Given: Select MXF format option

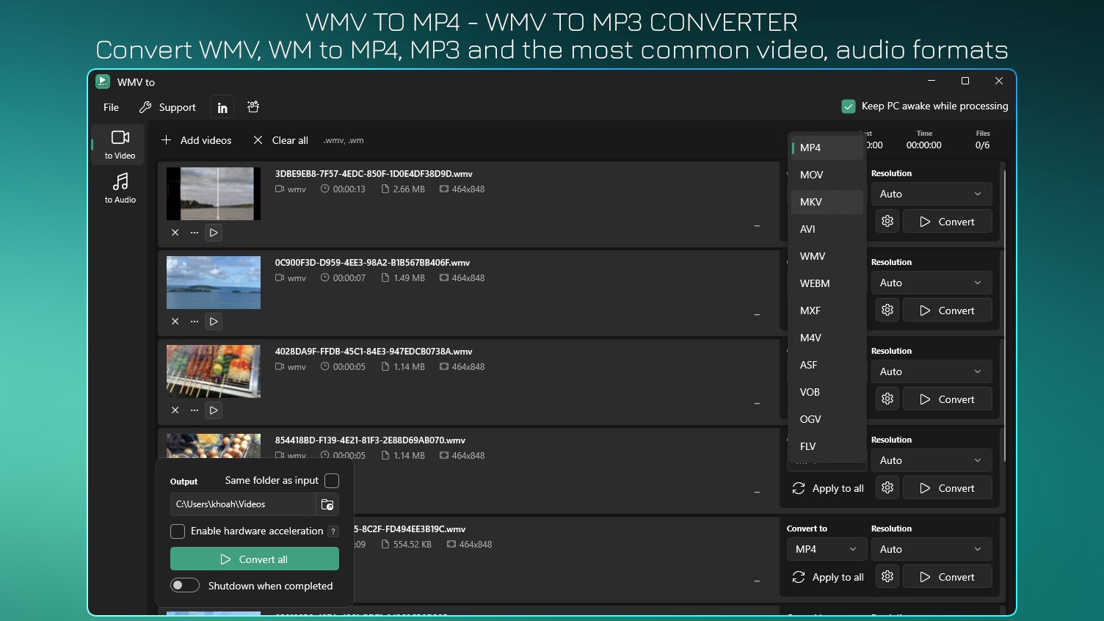Looking at the screenshot, I should point(827,310).
